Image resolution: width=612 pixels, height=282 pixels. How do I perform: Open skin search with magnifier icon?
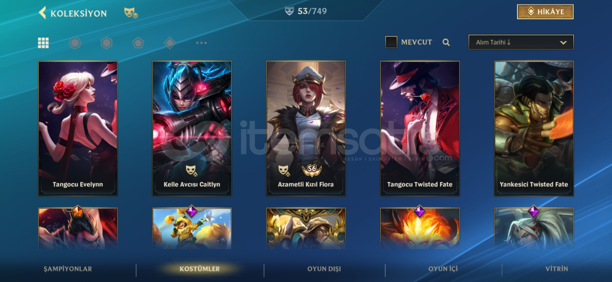coord(446,42)
